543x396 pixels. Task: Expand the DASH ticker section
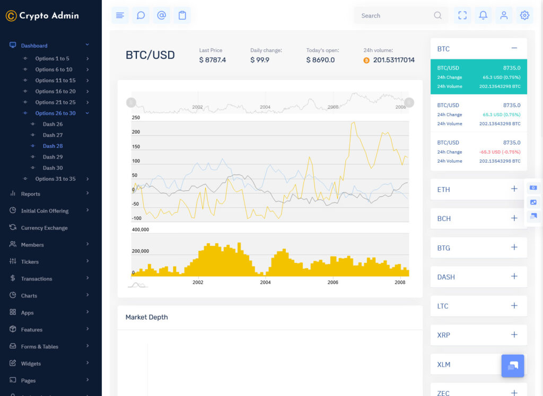click(x=514, y=276)
